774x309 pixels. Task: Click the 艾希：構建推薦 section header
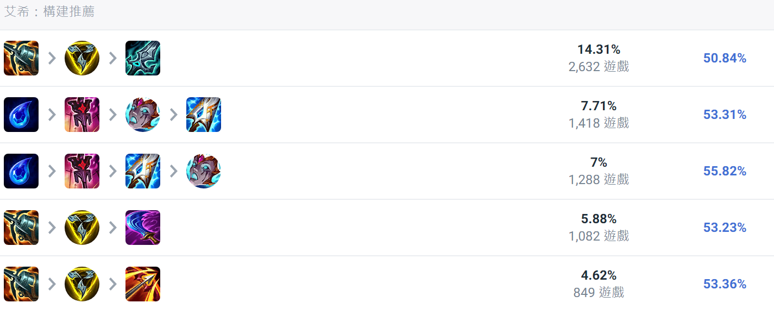coord(49,11)
